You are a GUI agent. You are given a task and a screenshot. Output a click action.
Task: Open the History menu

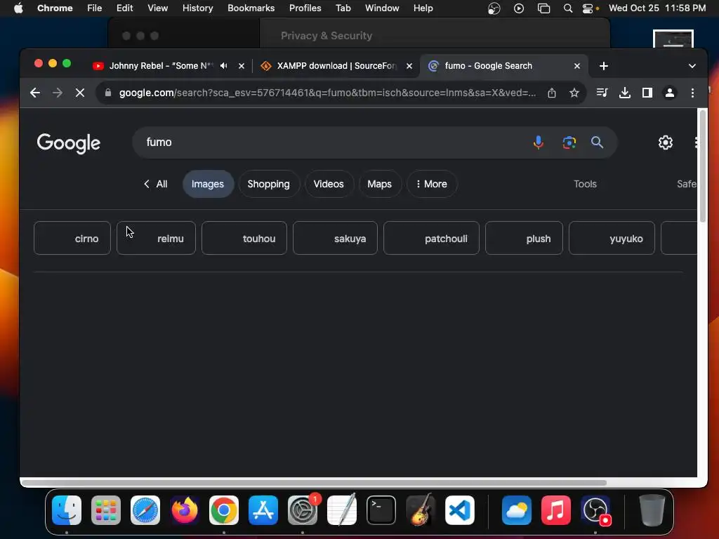coord(197,8)
